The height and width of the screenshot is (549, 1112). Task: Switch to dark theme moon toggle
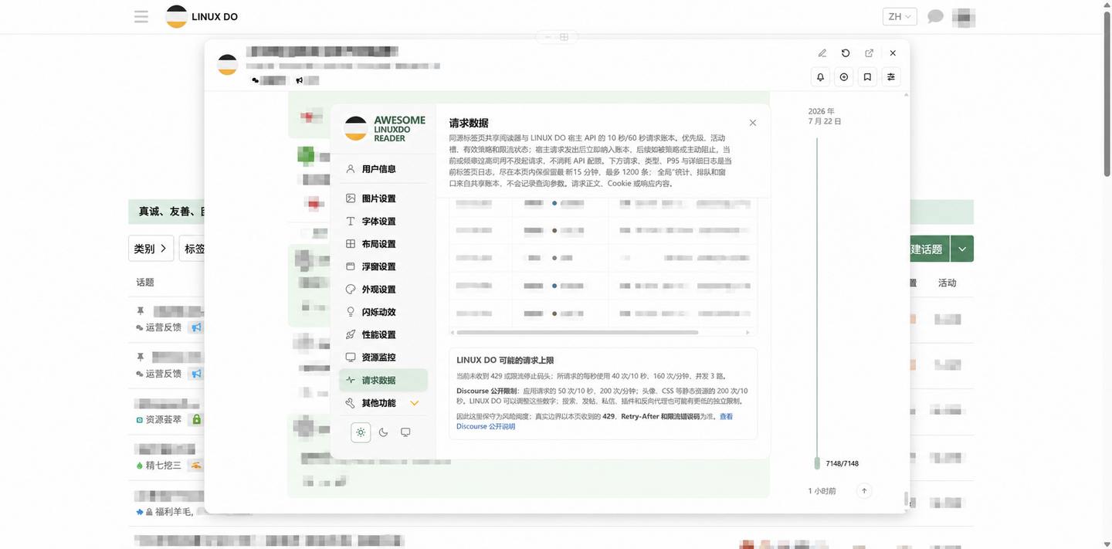pos(383,432)
